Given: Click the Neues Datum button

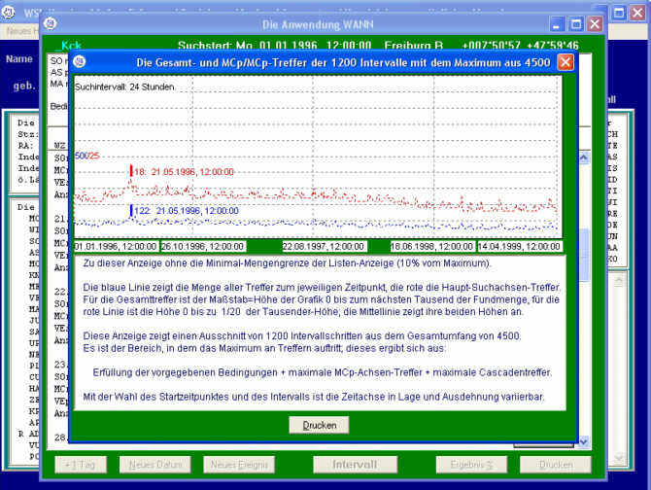Looking at the screenshot, I should [x=155, y=465].
